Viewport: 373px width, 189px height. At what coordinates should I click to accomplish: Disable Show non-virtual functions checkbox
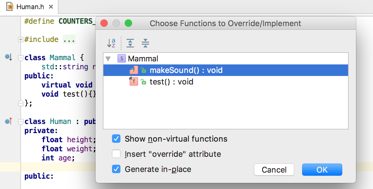[x=116, y=139]
